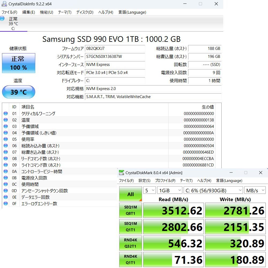Viewport: 268px width, 268px height.
Task: Click status orb for ID 03 予備領域
Action: pyautogui.click(x=6, y=126)
